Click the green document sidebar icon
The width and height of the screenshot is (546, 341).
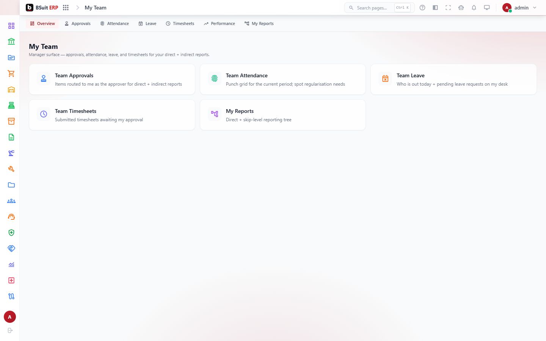click(11, 137)
